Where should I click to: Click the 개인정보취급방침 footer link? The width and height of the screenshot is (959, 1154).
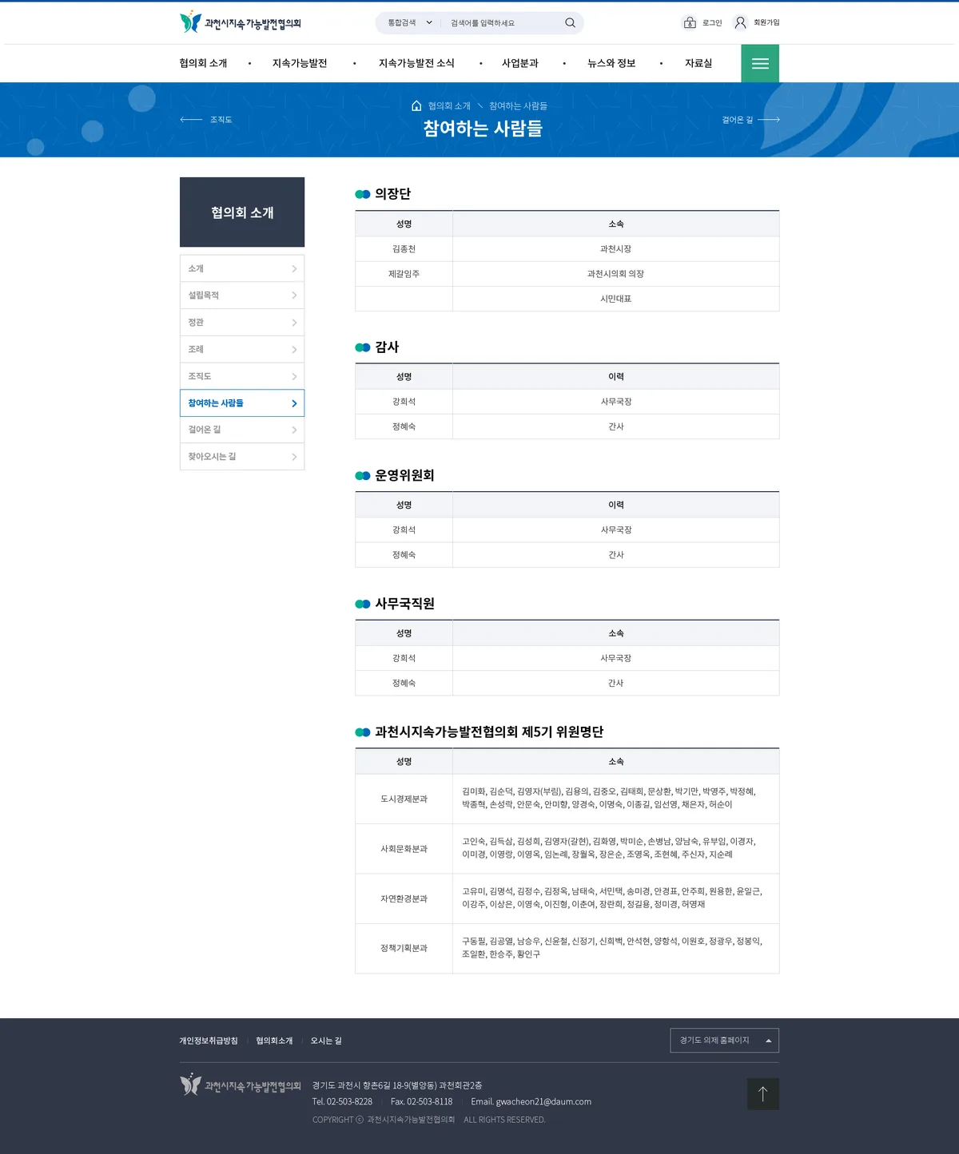[x=209, y=1041]
